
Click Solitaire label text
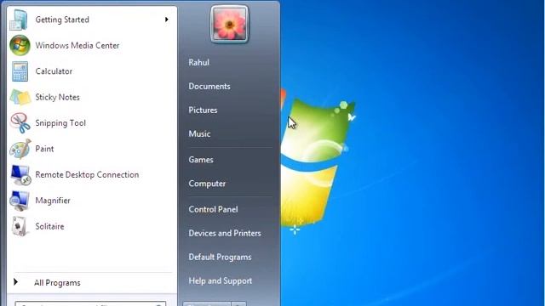(49, 227)
